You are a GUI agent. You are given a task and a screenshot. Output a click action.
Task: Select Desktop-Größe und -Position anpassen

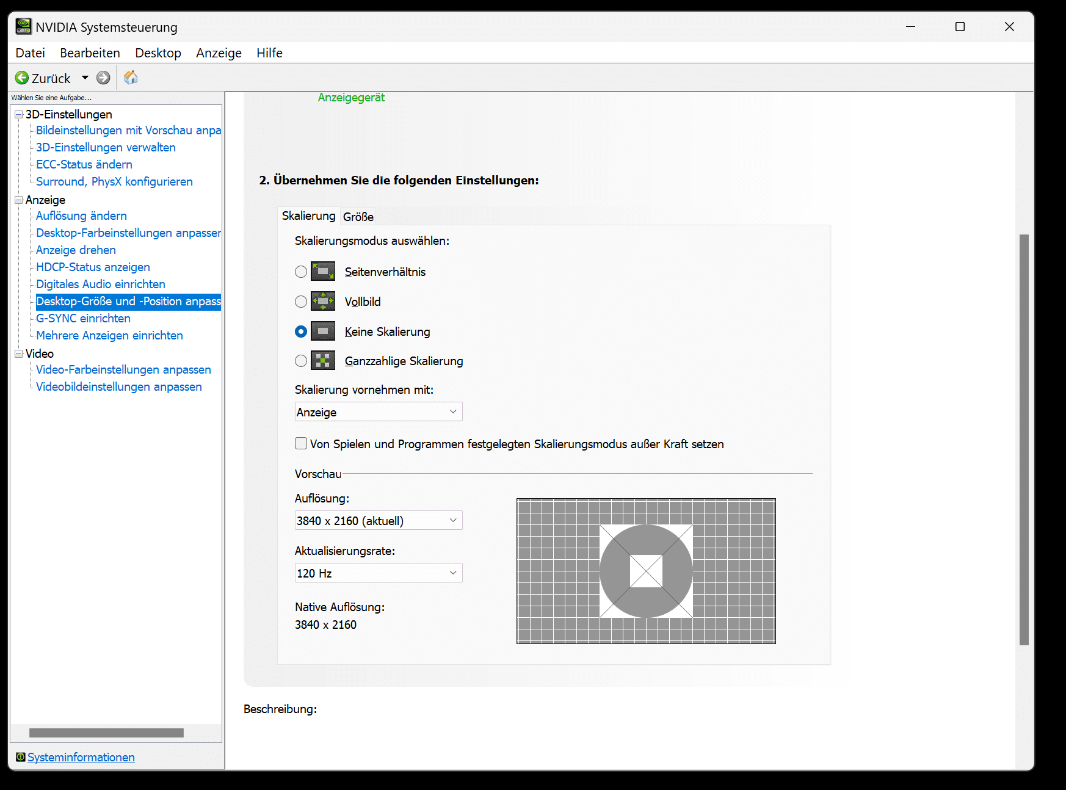click(128, 301)
